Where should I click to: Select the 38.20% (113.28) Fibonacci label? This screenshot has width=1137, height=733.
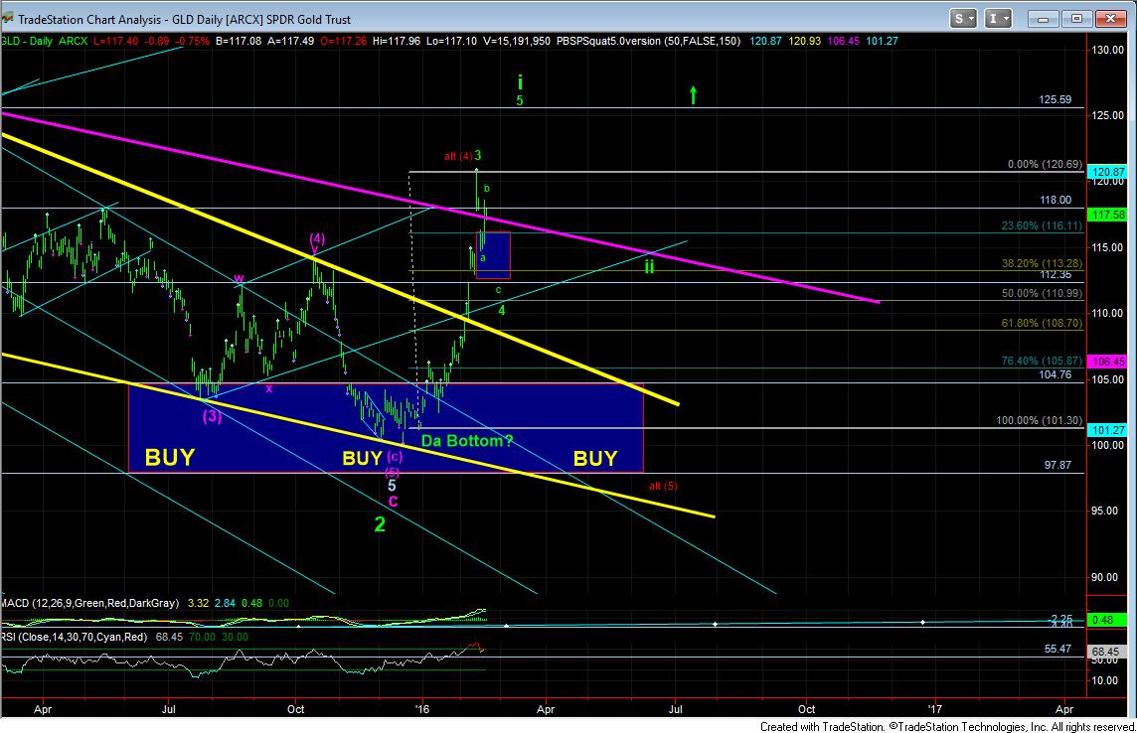click(1042, 263)
